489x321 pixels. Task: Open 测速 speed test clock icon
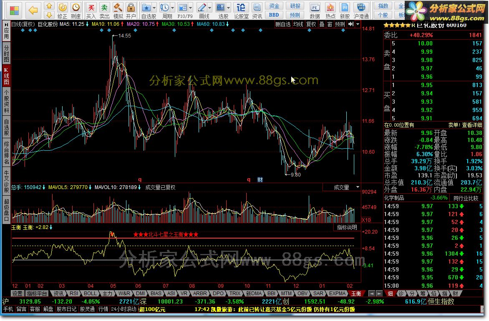76,10
